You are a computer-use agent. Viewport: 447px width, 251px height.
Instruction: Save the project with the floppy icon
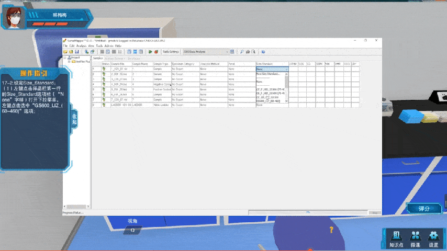77,52
